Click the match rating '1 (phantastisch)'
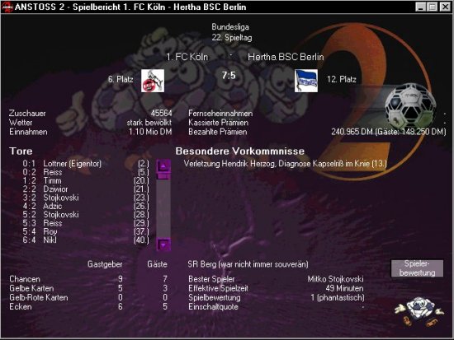Viewport: 454px width, 340px height. [x=338, y=297]
